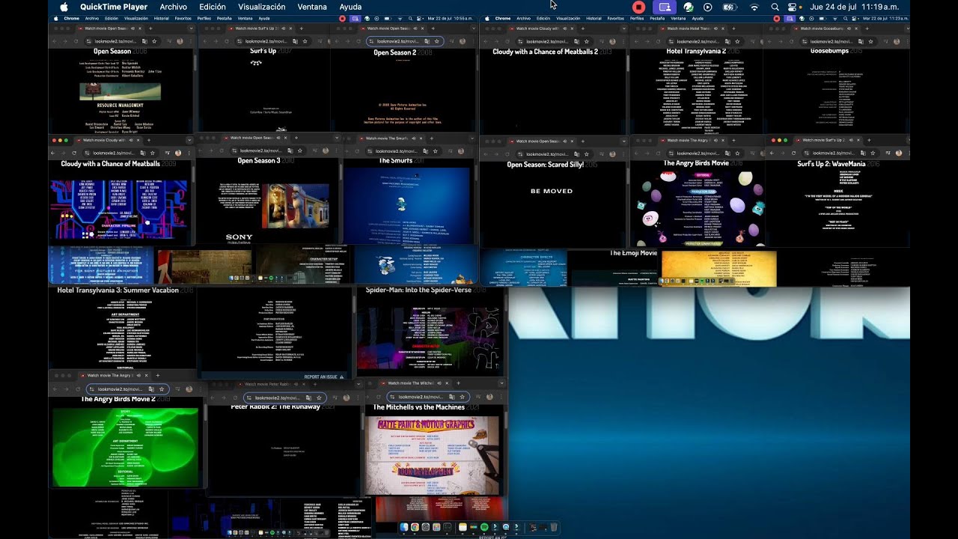Mute The Mitchells vs the Machines tab audio

(x=440, y=383)
